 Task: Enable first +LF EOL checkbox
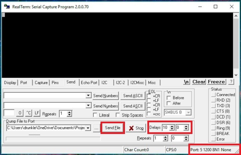[149, 101]
